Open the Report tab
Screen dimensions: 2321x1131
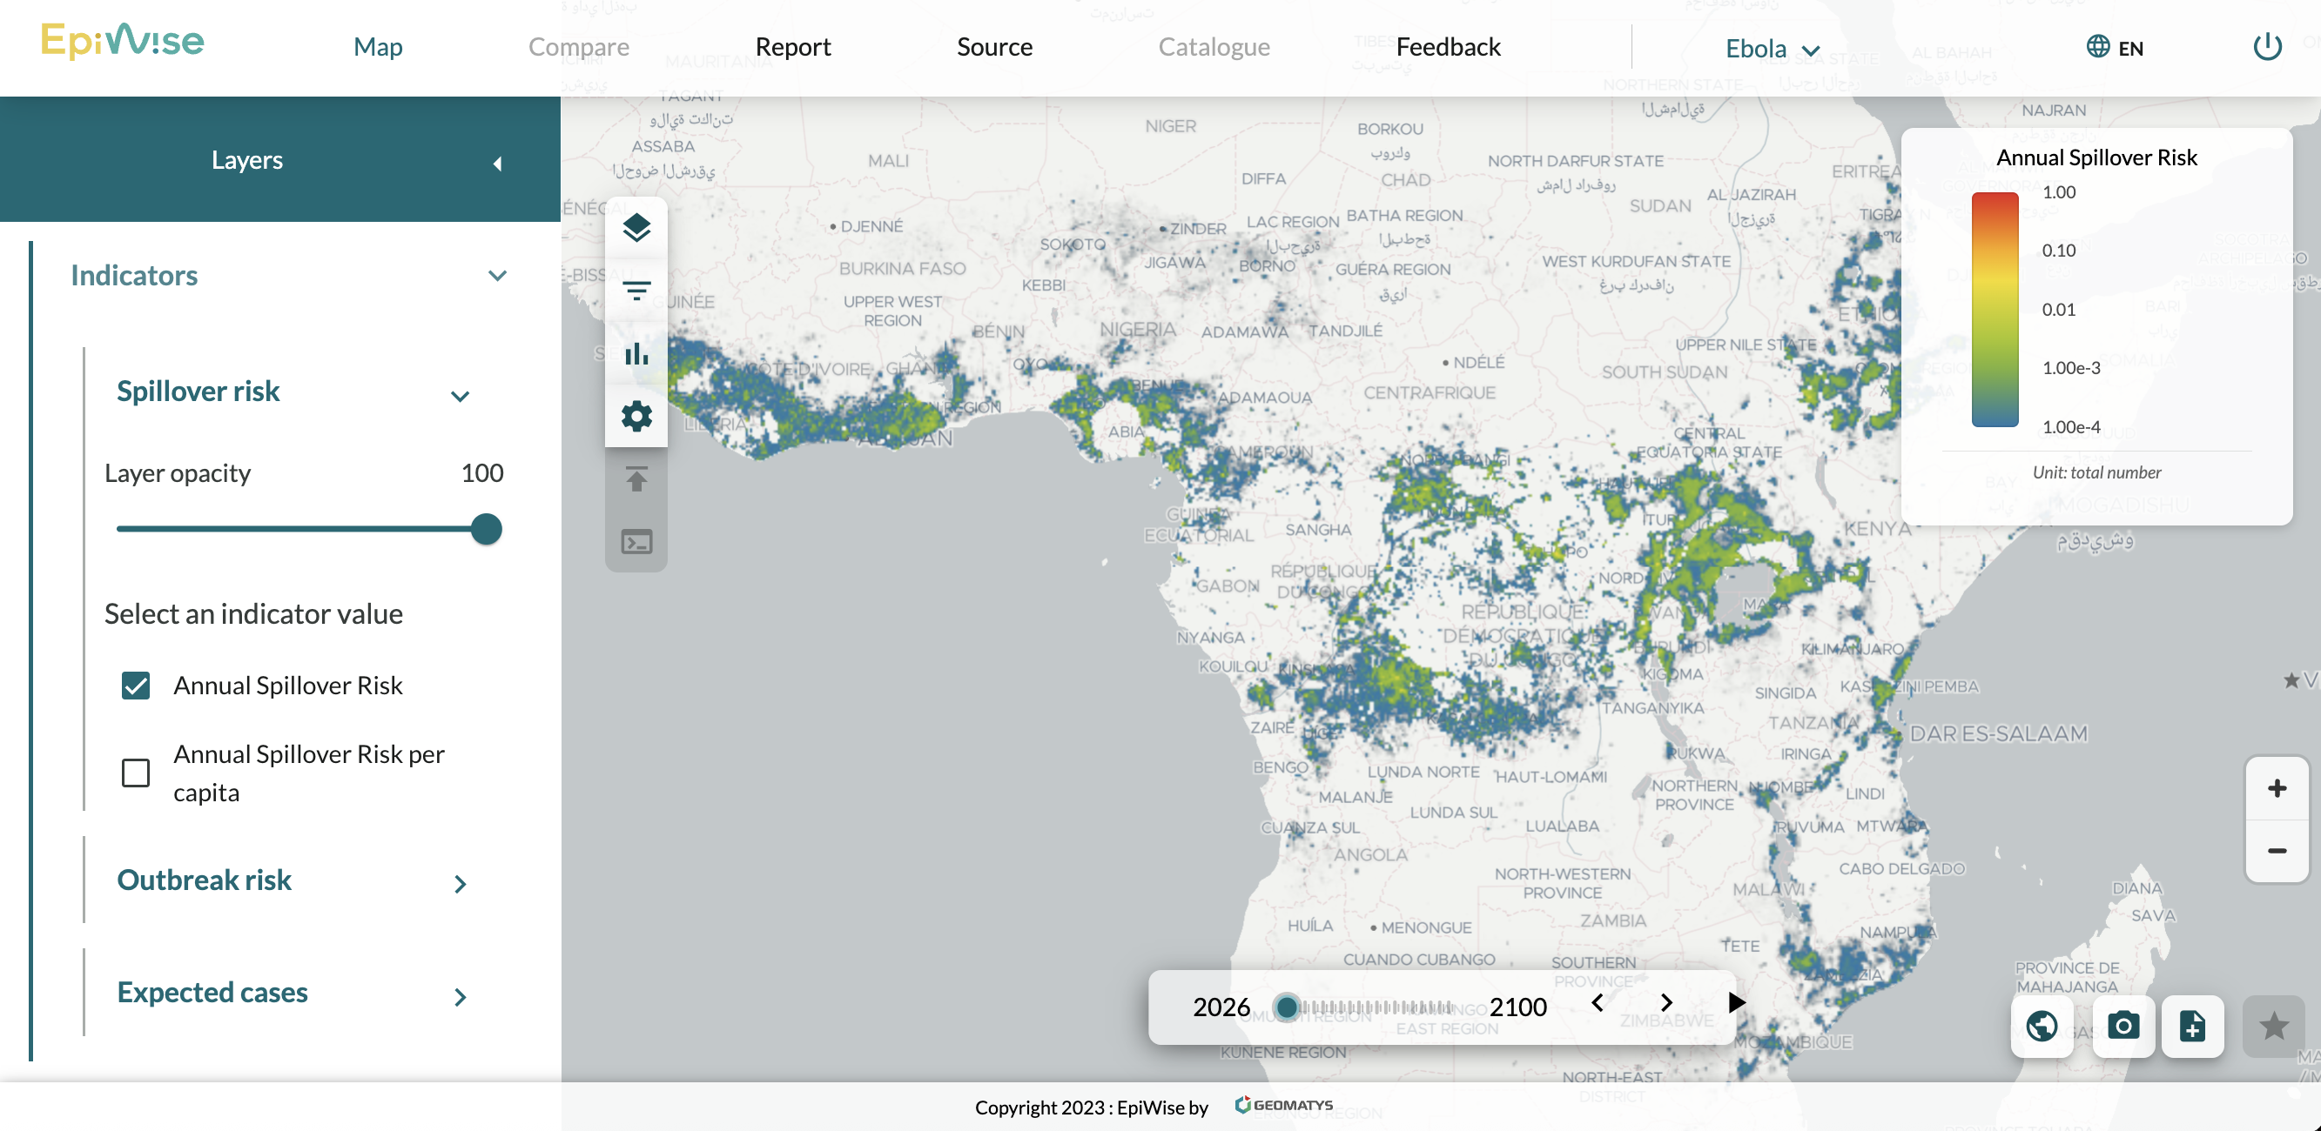tap(793, 47)
